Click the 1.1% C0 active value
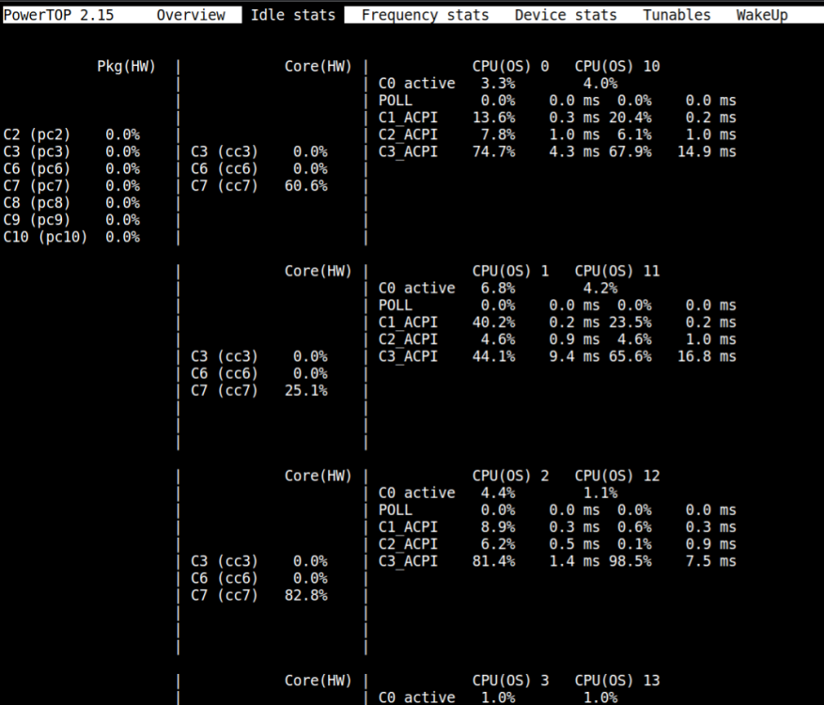Viewport: 824px width, 705px height. point(600,493)
